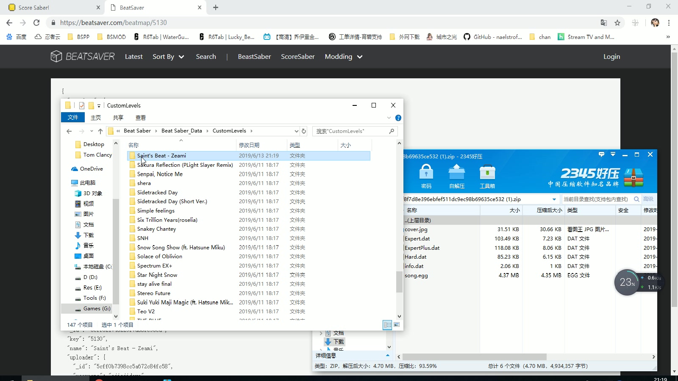Close the Score Saber! browser tab
The image size is (678, 381).
pyautogui.click(x=98, y=7)
